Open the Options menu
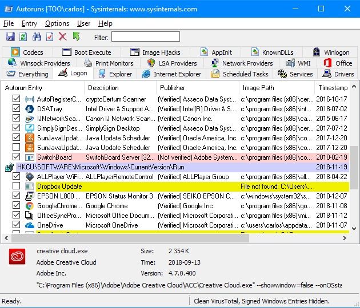The width and height of the screenshot is (360, 308). pos(57,23)
